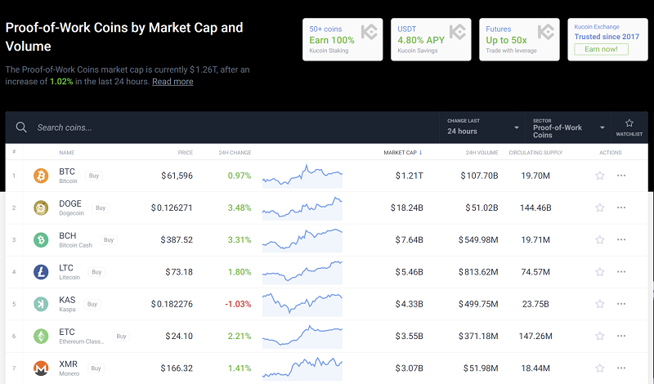Sort table by 24H Volume column

click(x=482, y=153)
